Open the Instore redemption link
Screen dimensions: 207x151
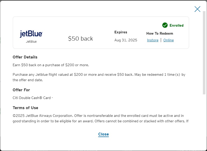point(153,40)
